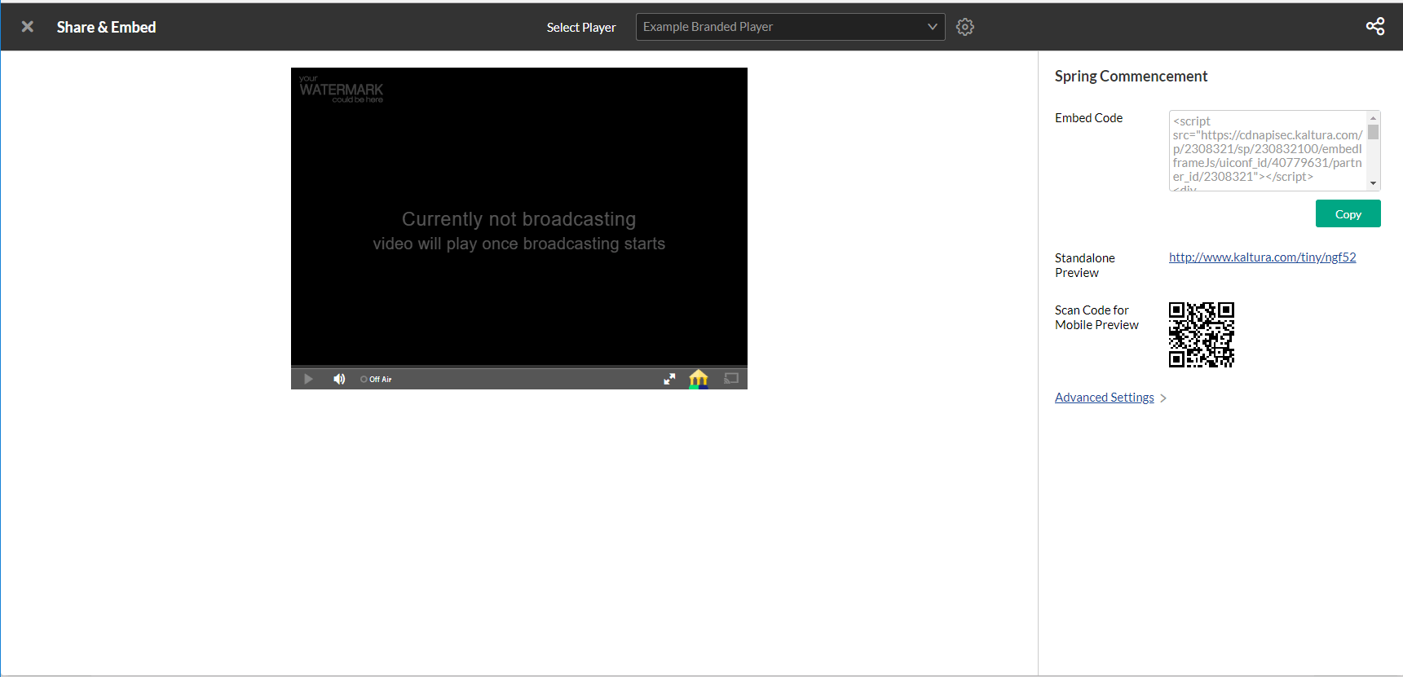Screen dimensions: 1403x677
Task: Play the video preview
Action: click(308, 379)
